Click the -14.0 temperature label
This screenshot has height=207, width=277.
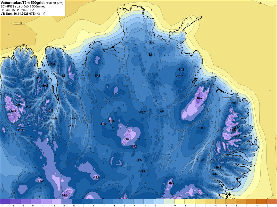[128, 139]
